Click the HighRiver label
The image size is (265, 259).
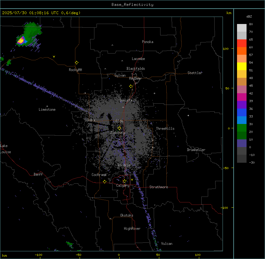tap(132, 229)
